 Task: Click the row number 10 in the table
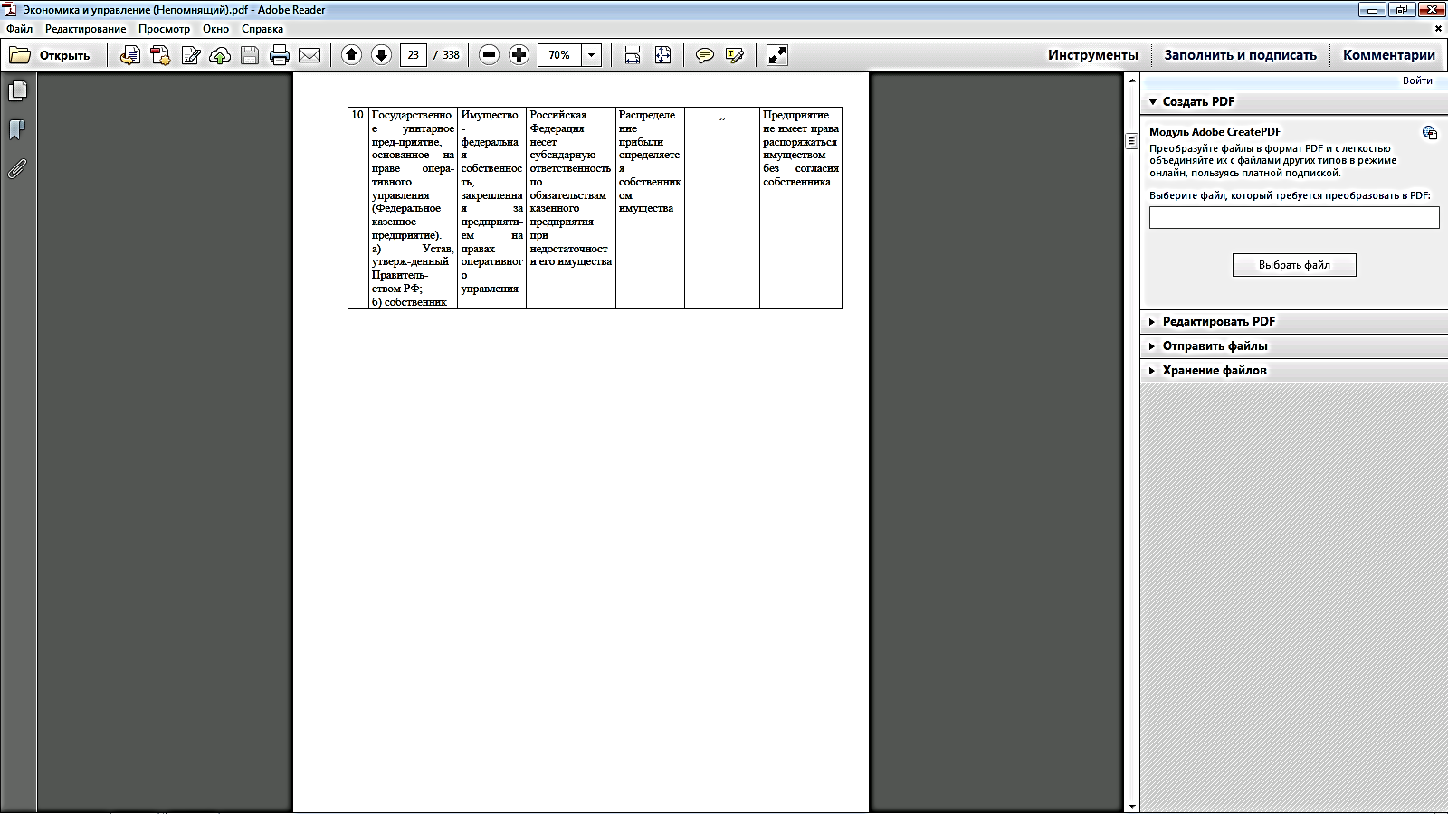[357, 115]
